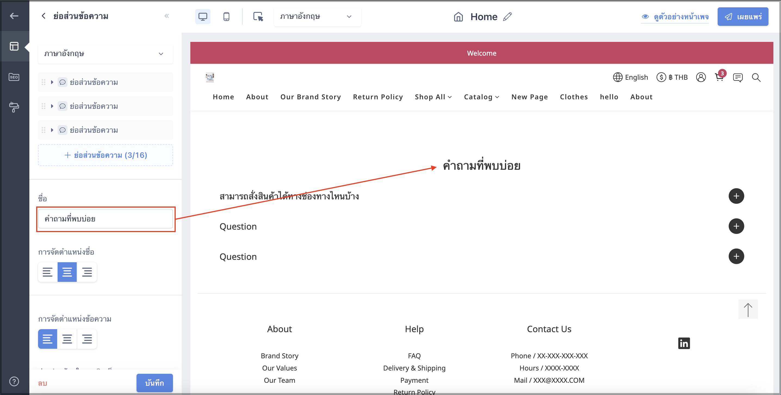Select Return Policy menu item
781x395 pixels.
click(378, 97)
